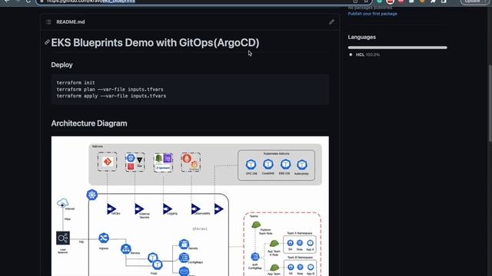Click the pencil icon to edit README
The image size is (492, 276).
coord(331,22)
